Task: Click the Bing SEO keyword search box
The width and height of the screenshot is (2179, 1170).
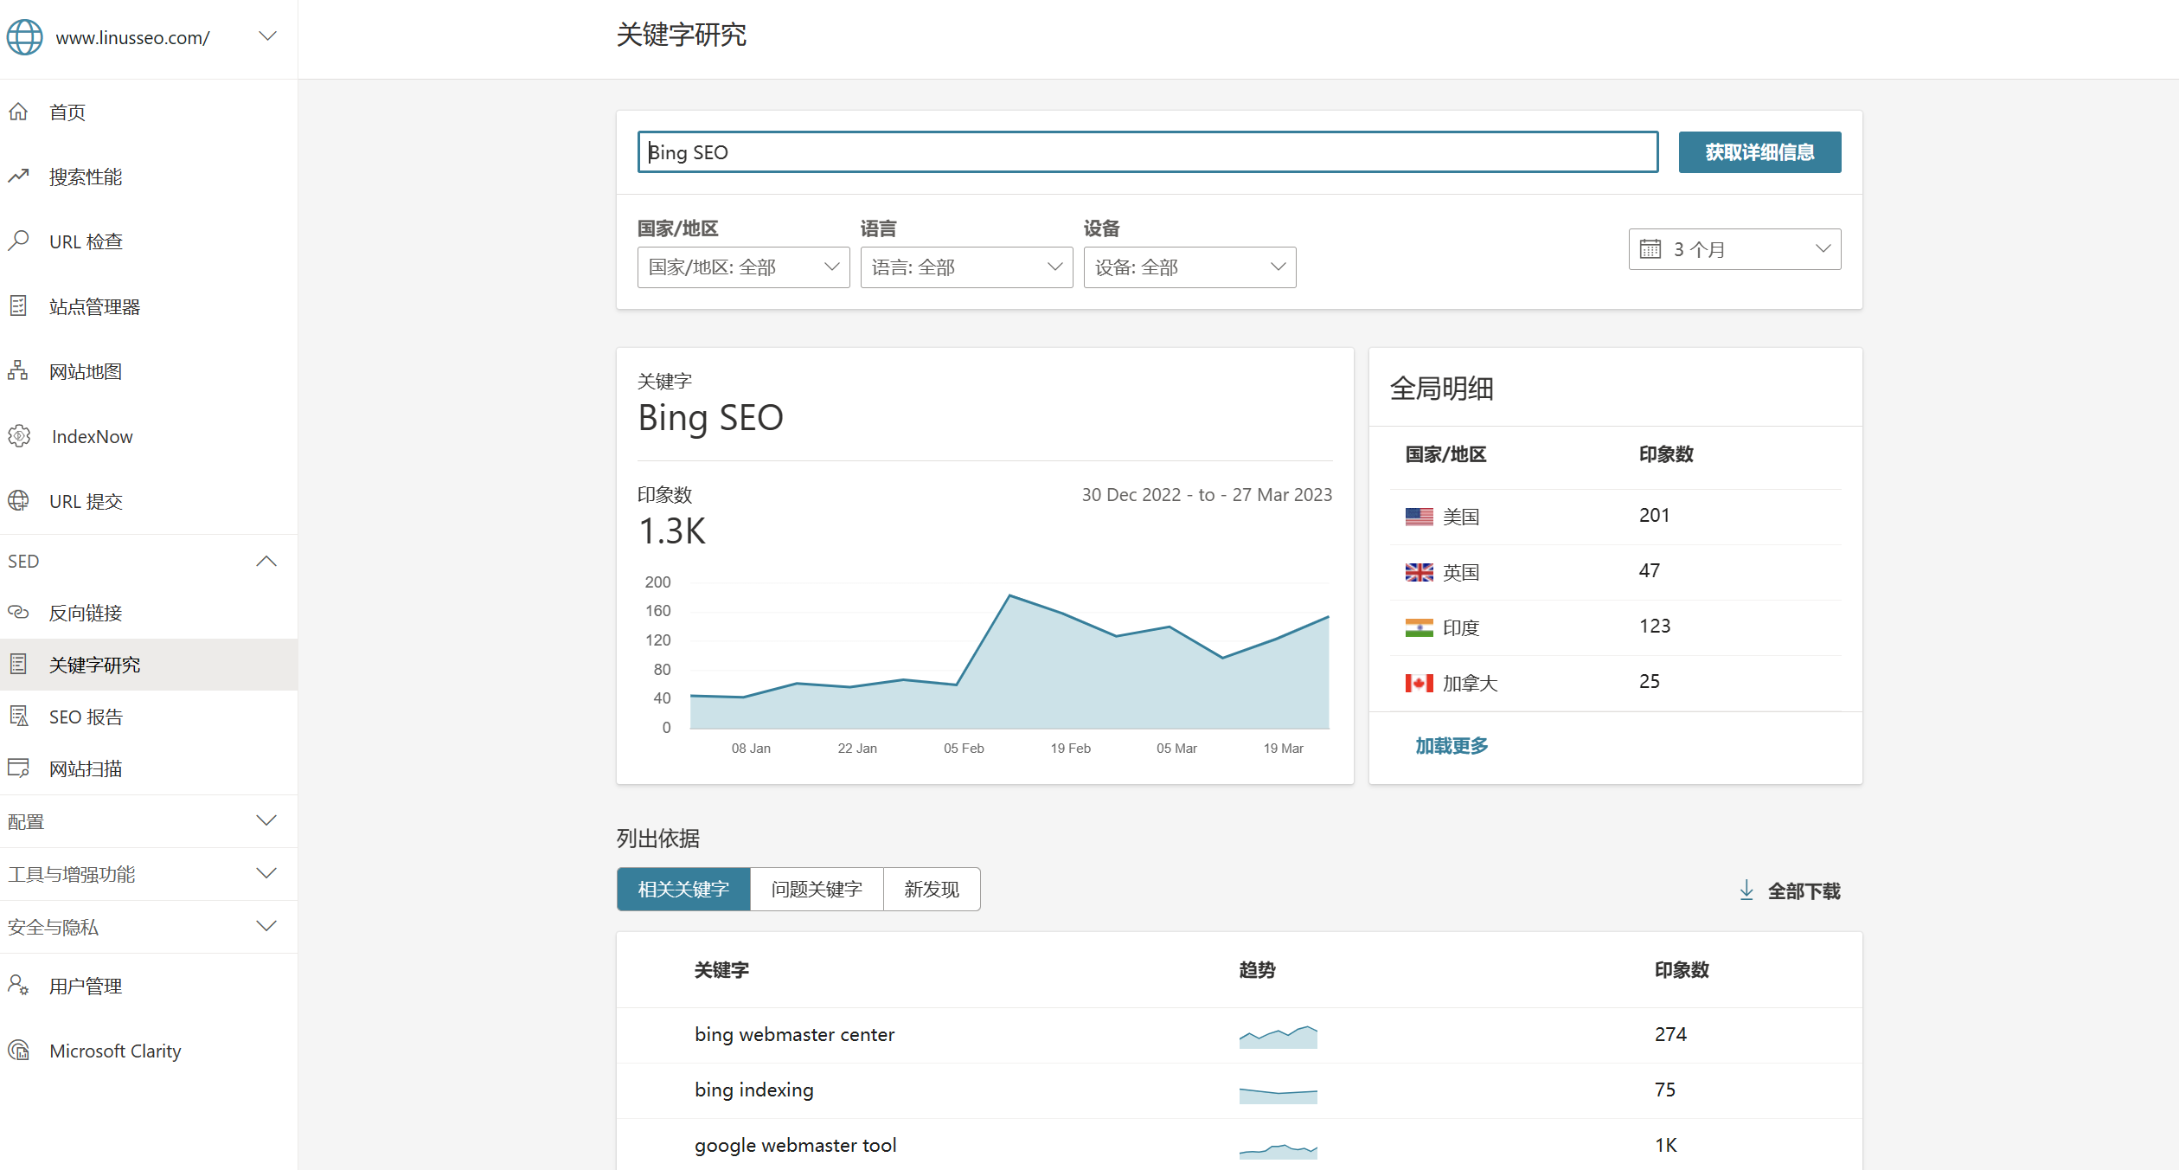Action: pyautogui.click(x=1147, y=151)
